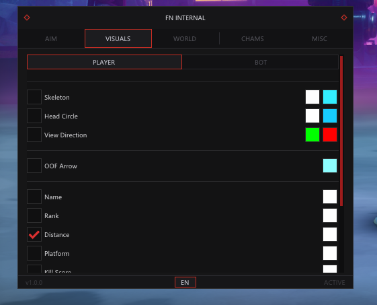
Task: Go to the CHAMS tab
Action: coord(253,38)
